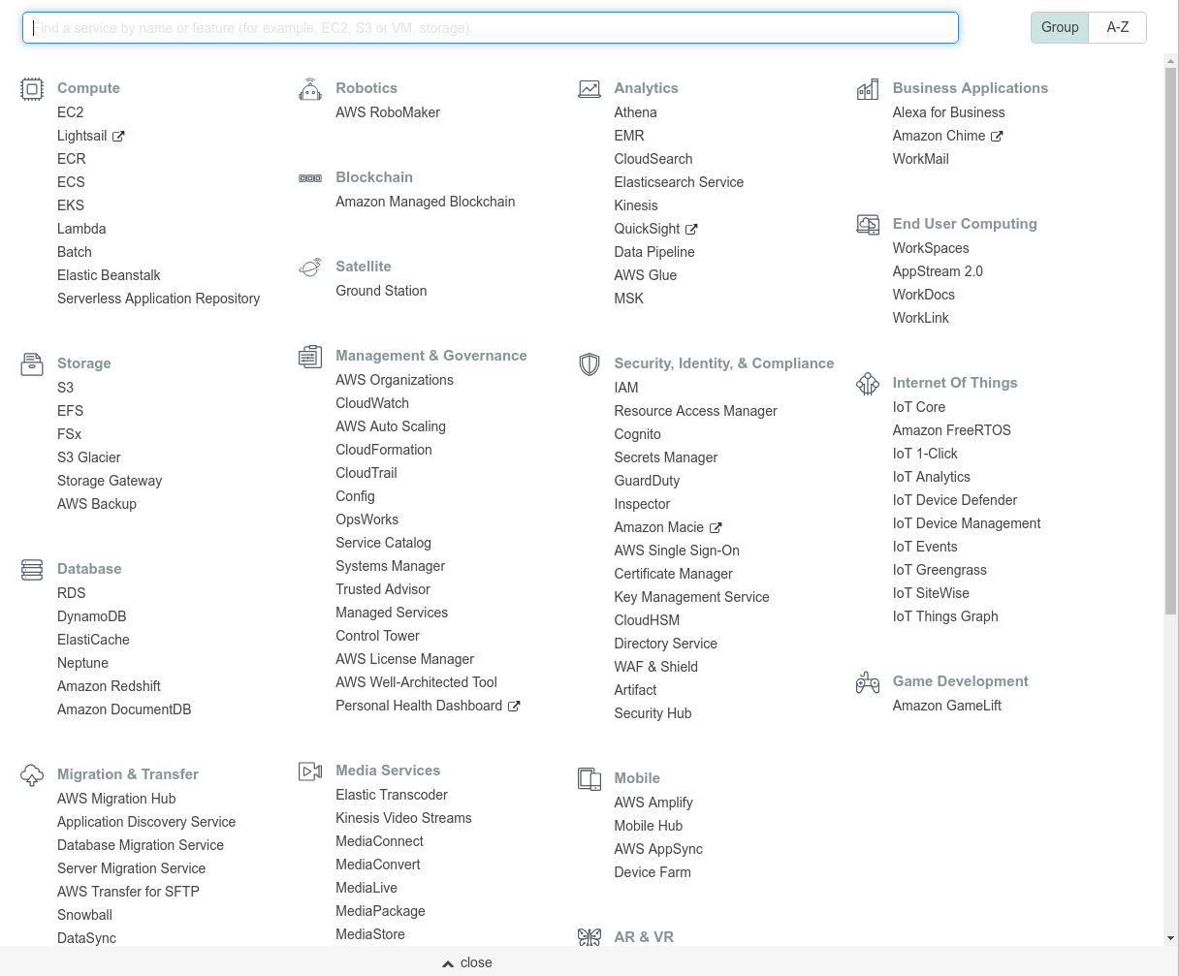Click the Game Development controller icon
Image resolution: width=1179 pixels, height=976 pixels.
[868, 682]
